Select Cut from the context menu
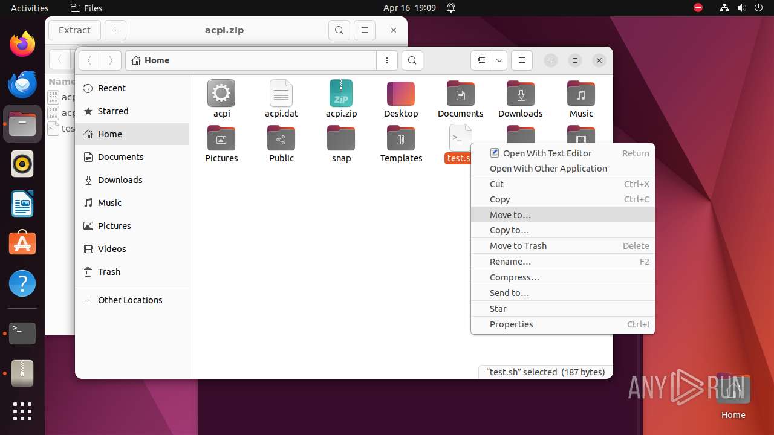This screenshot has height=435, width=774. (x=562, y=184)
